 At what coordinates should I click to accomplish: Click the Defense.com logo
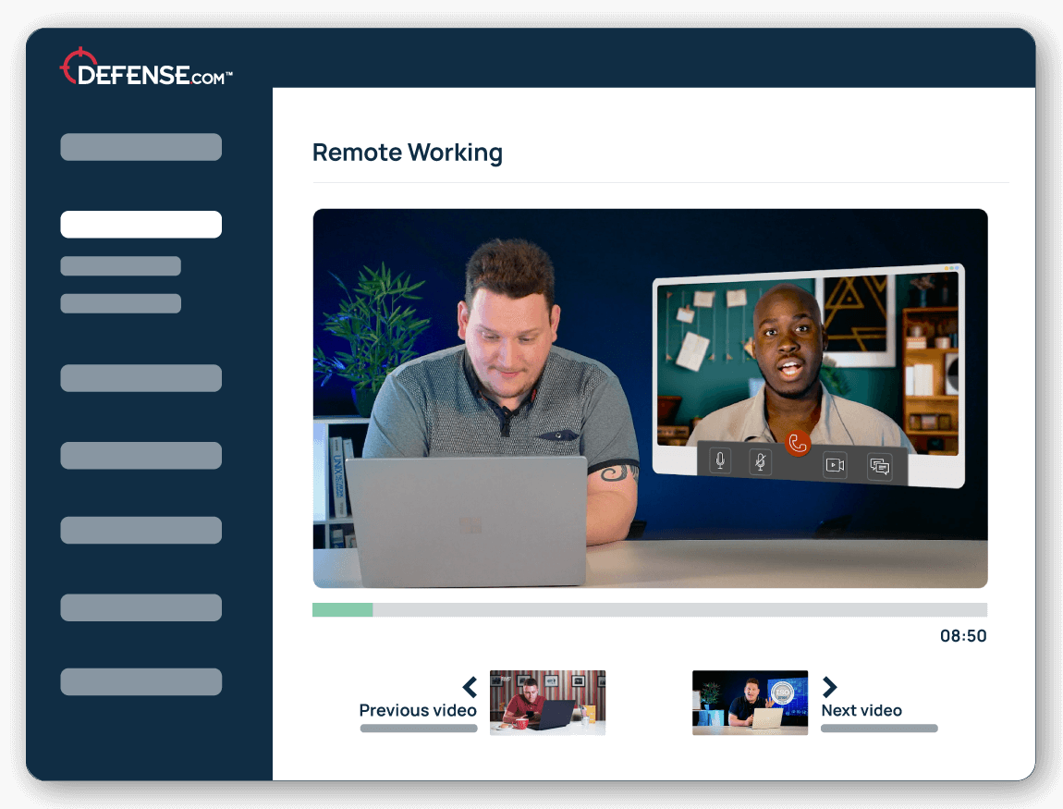pyautogui.click(x=146, y=67)
